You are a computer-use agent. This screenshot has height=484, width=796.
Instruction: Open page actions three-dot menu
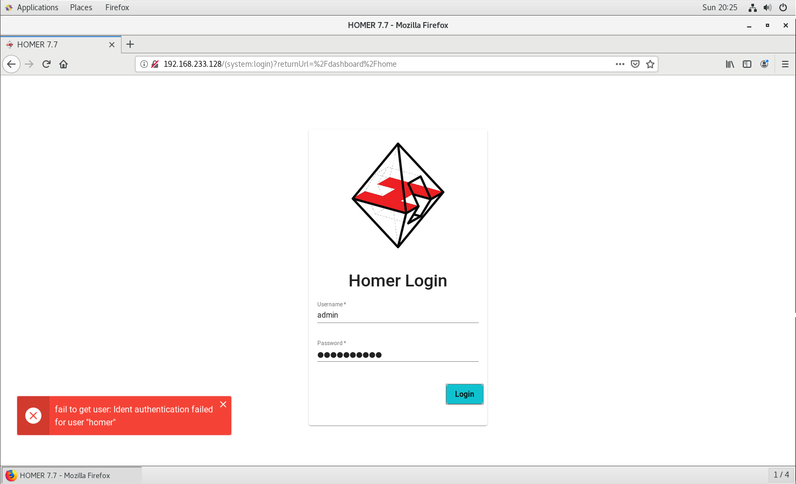[620, 64]
